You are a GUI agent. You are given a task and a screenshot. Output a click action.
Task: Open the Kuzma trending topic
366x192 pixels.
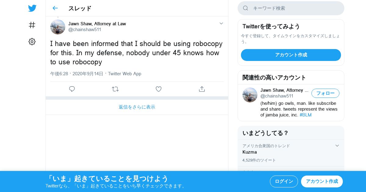click(x=291, y=153)
